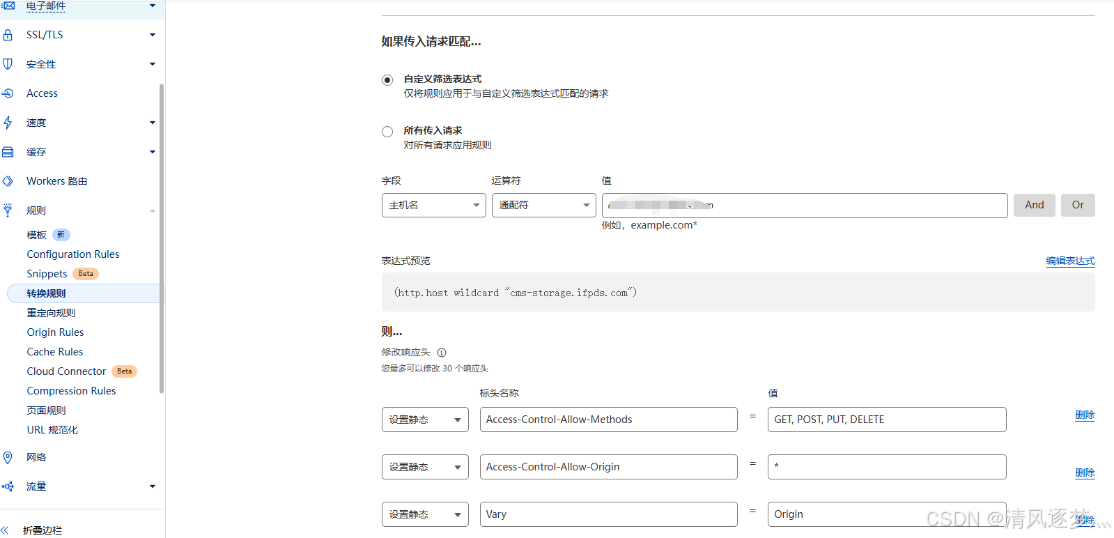The width and height of the screenshot is (1114, 538).
Task: Open 设置静态 dropdown for Access-Control-Allow-Origin row
Action: [425, 467]
